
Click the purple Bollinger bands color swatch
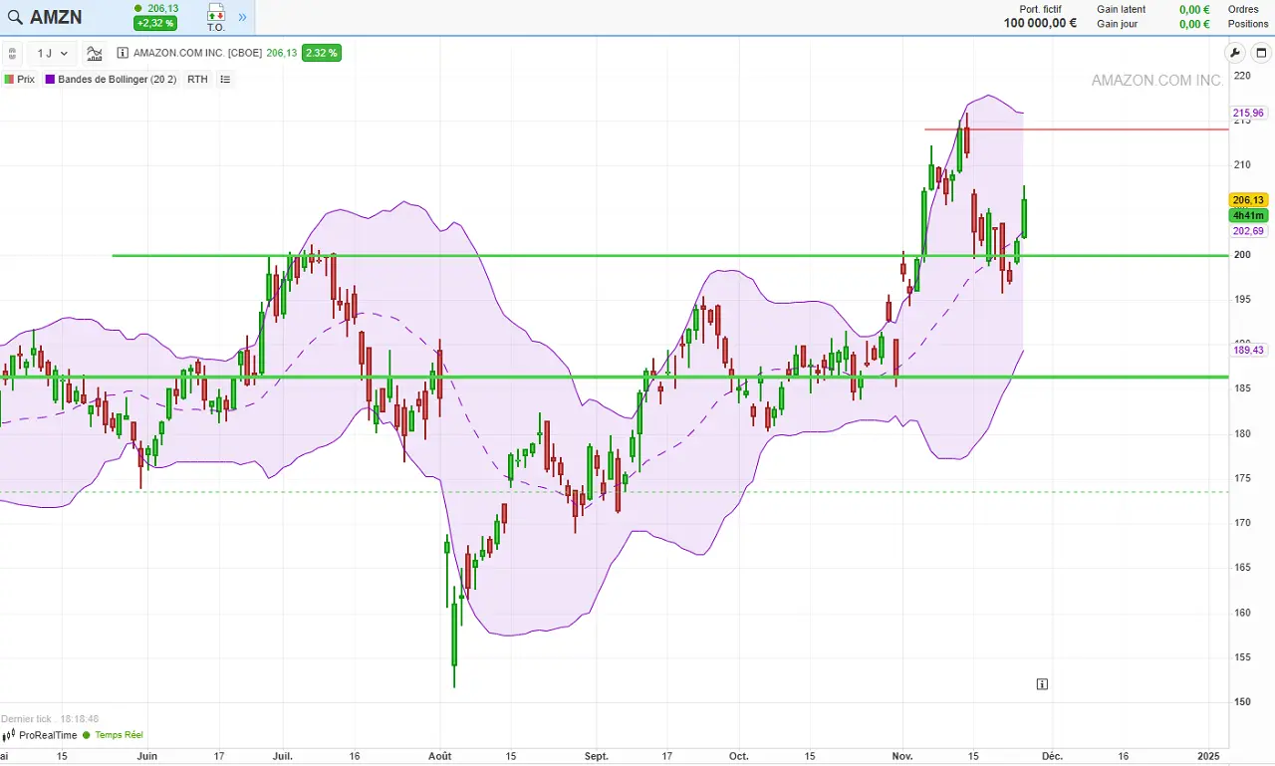[50, 80]
